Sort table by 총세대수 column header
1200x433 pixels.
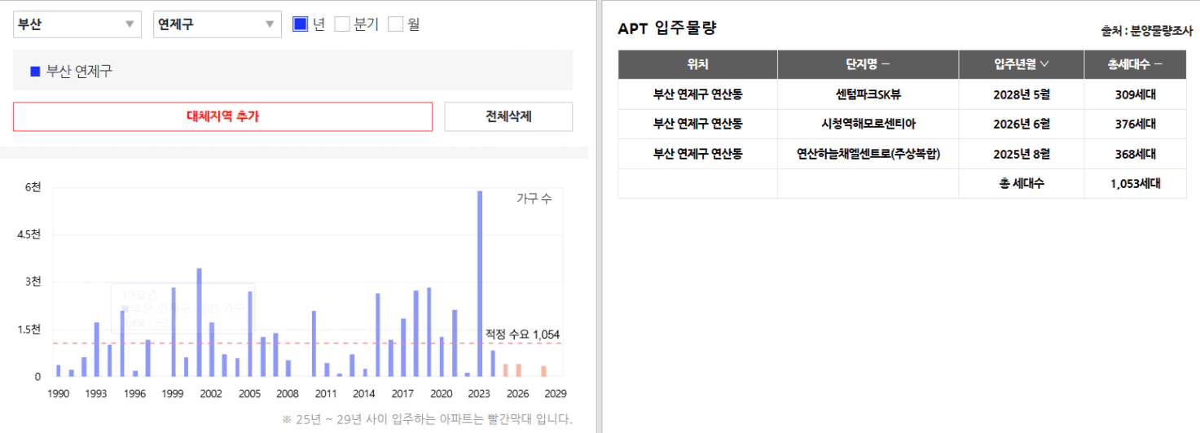click(x=1135, y=64)
